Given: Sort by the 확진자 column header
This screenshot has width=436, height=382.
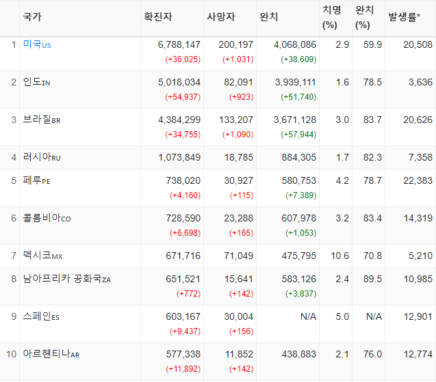Looking at the screenshot, I should 158,17.
